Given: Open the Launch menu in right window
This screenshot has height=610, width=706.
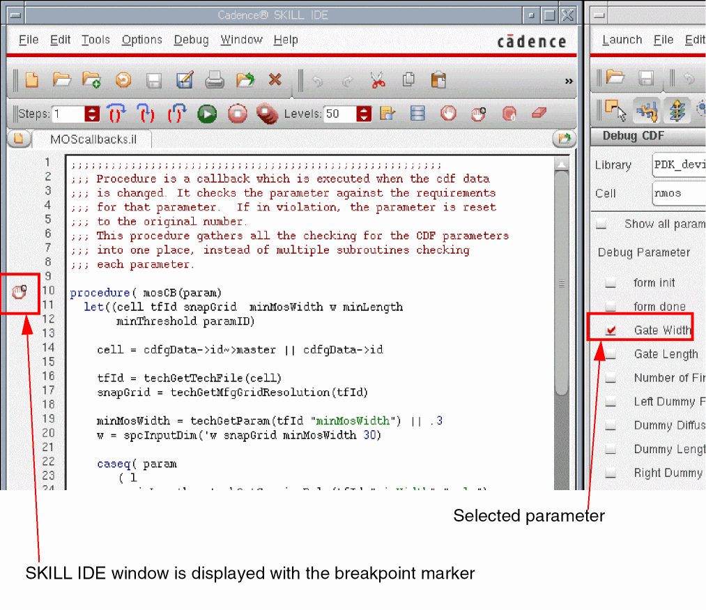Looking at the screenshot, I should point(622,40).
